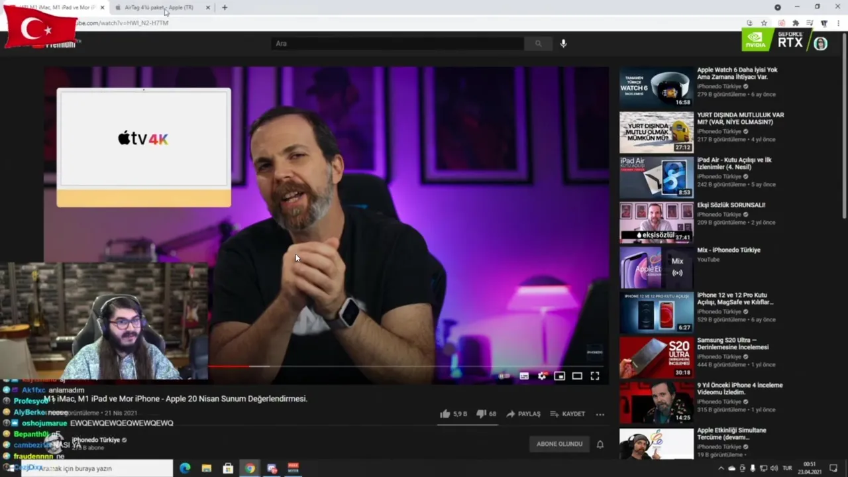Start voice search with microphone icon
Image resolution: width=848 pixels, height=477 pixels.
(x=564, y=44)
